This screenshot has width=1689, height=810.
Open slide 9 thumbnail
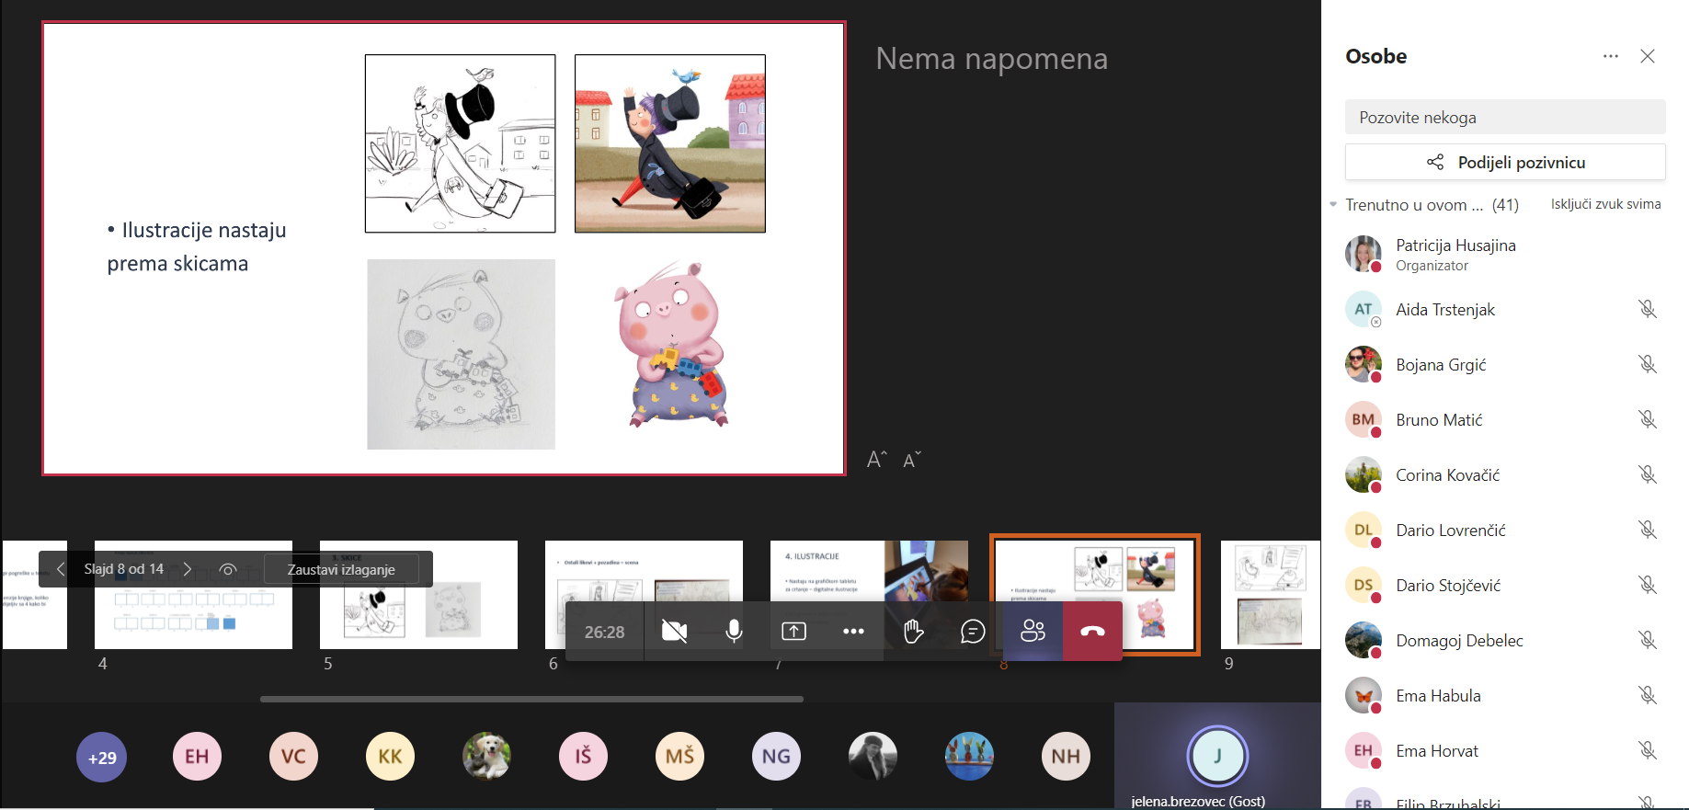point(1270,595)
